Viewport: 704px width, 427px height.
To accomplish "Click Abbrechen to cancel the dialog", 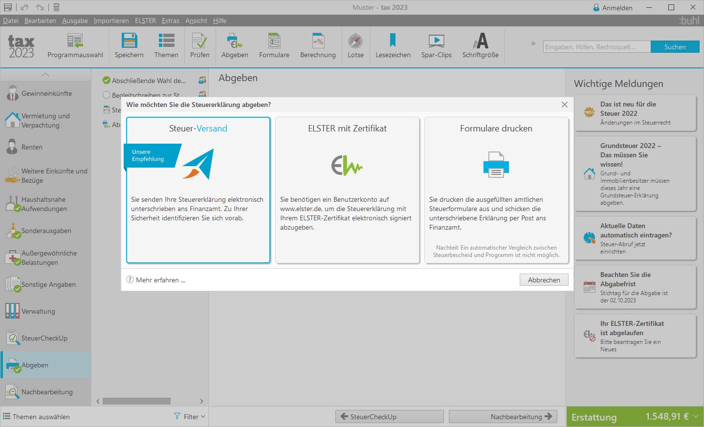I will (544, 280).
